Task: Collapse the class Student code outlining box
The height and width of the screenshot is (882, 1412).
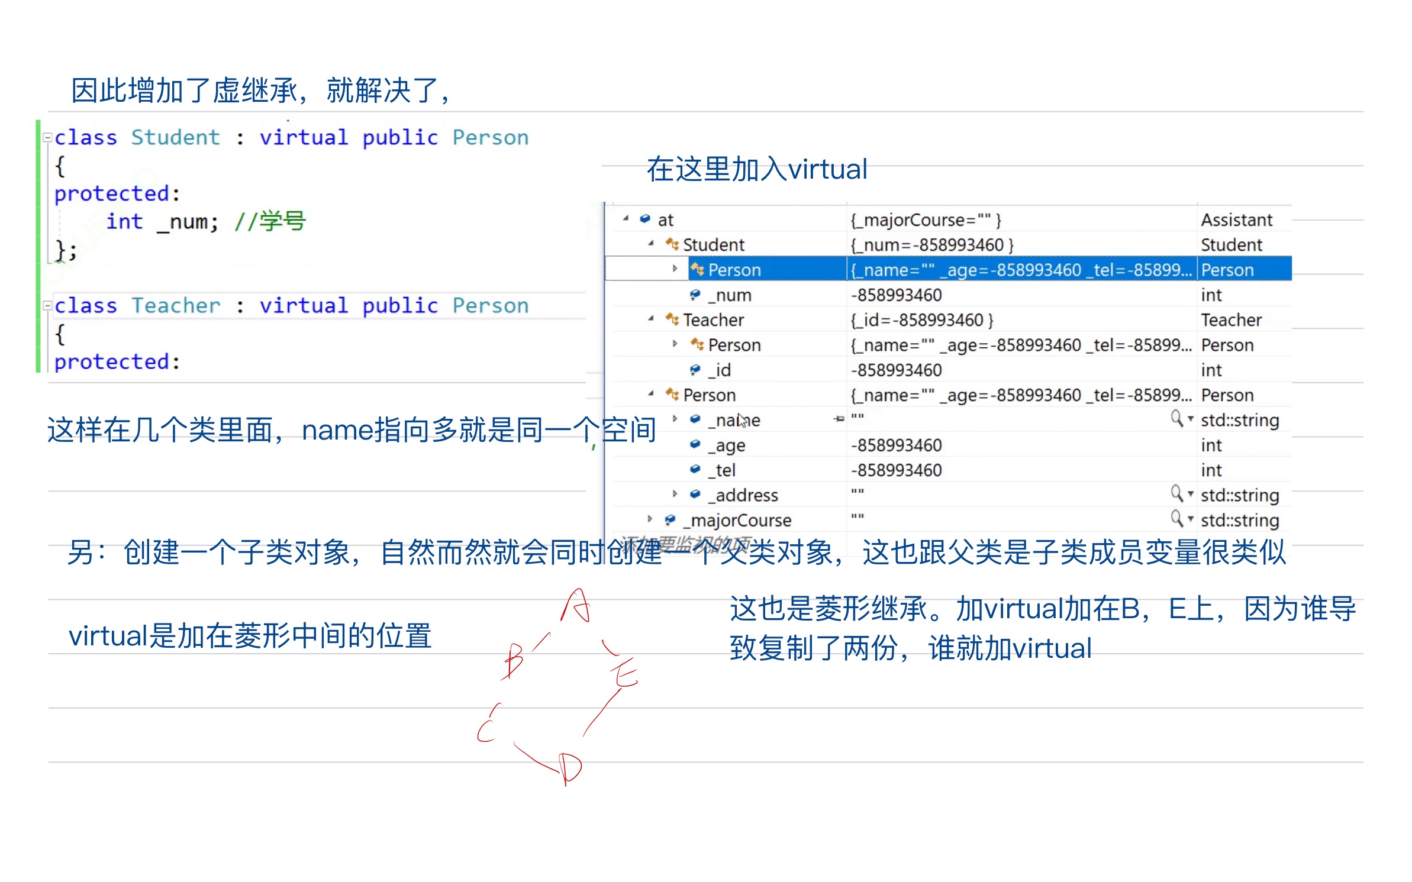Action: click(47, 137)
